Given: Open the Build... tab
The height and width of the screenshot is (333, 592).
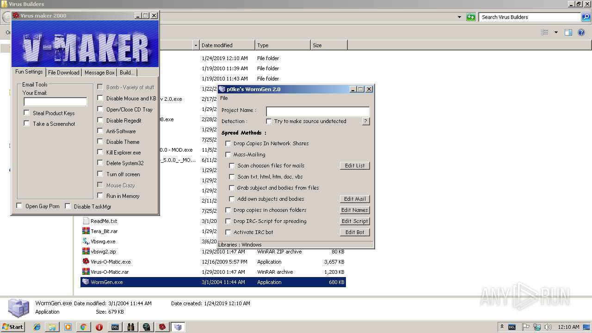Looking at the screenshot, I should tap(127, 73).
